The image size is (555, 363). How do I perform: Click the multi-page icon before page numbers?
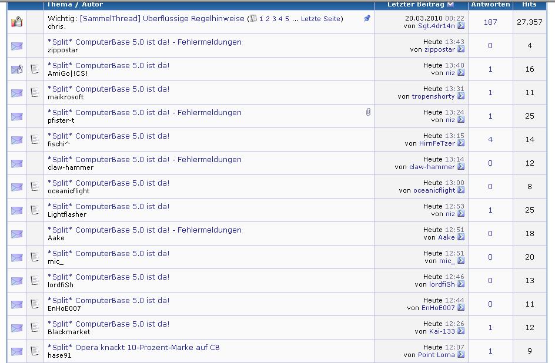pos(253,18)
